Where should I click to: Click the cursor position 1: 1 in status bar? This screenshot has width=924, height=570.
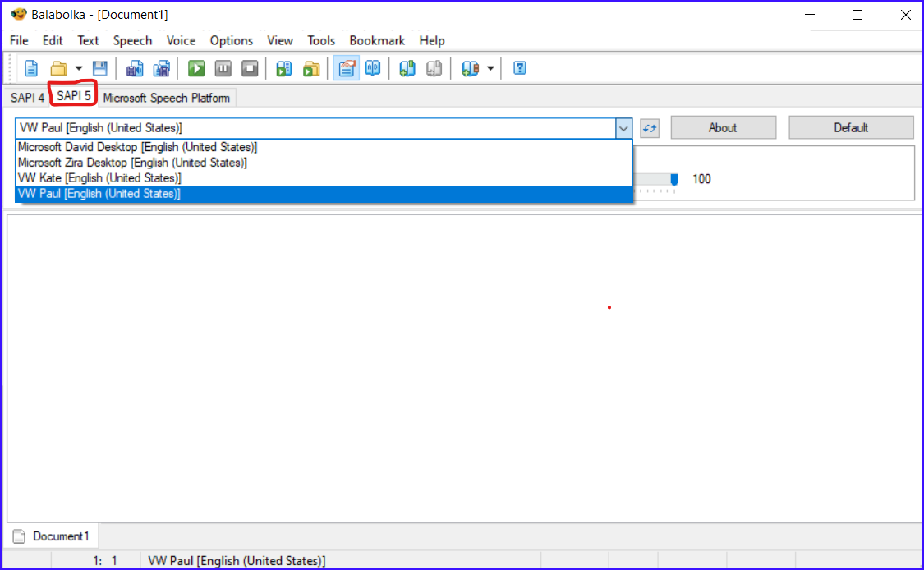coord(105,561)
